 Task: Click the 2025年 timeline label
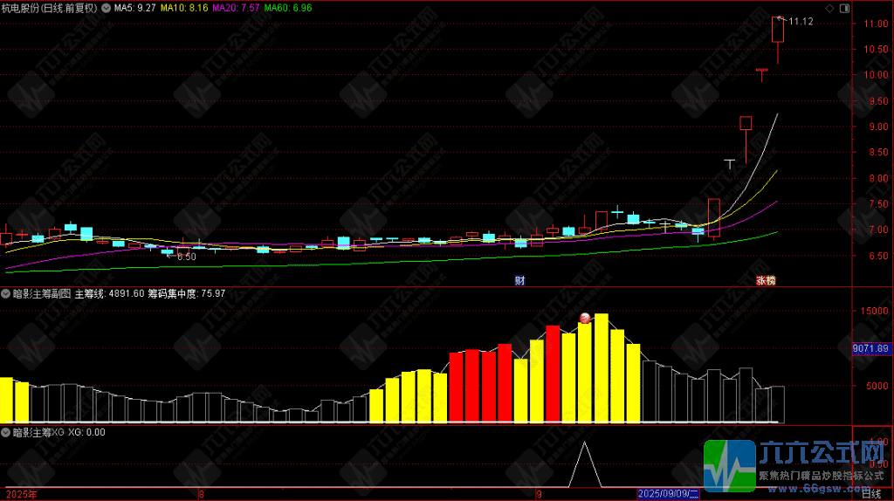click(x=21, y=494)
